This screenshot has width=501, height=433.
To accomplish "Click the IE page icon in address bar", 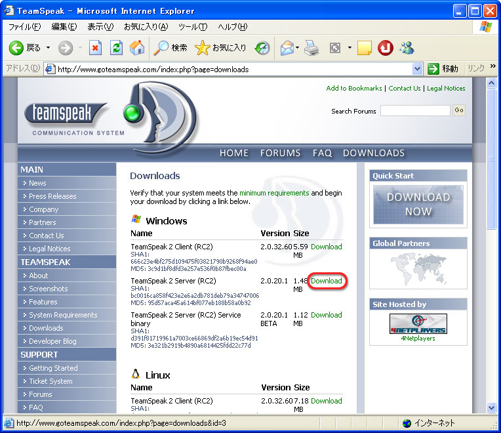I will pos(50,69).
